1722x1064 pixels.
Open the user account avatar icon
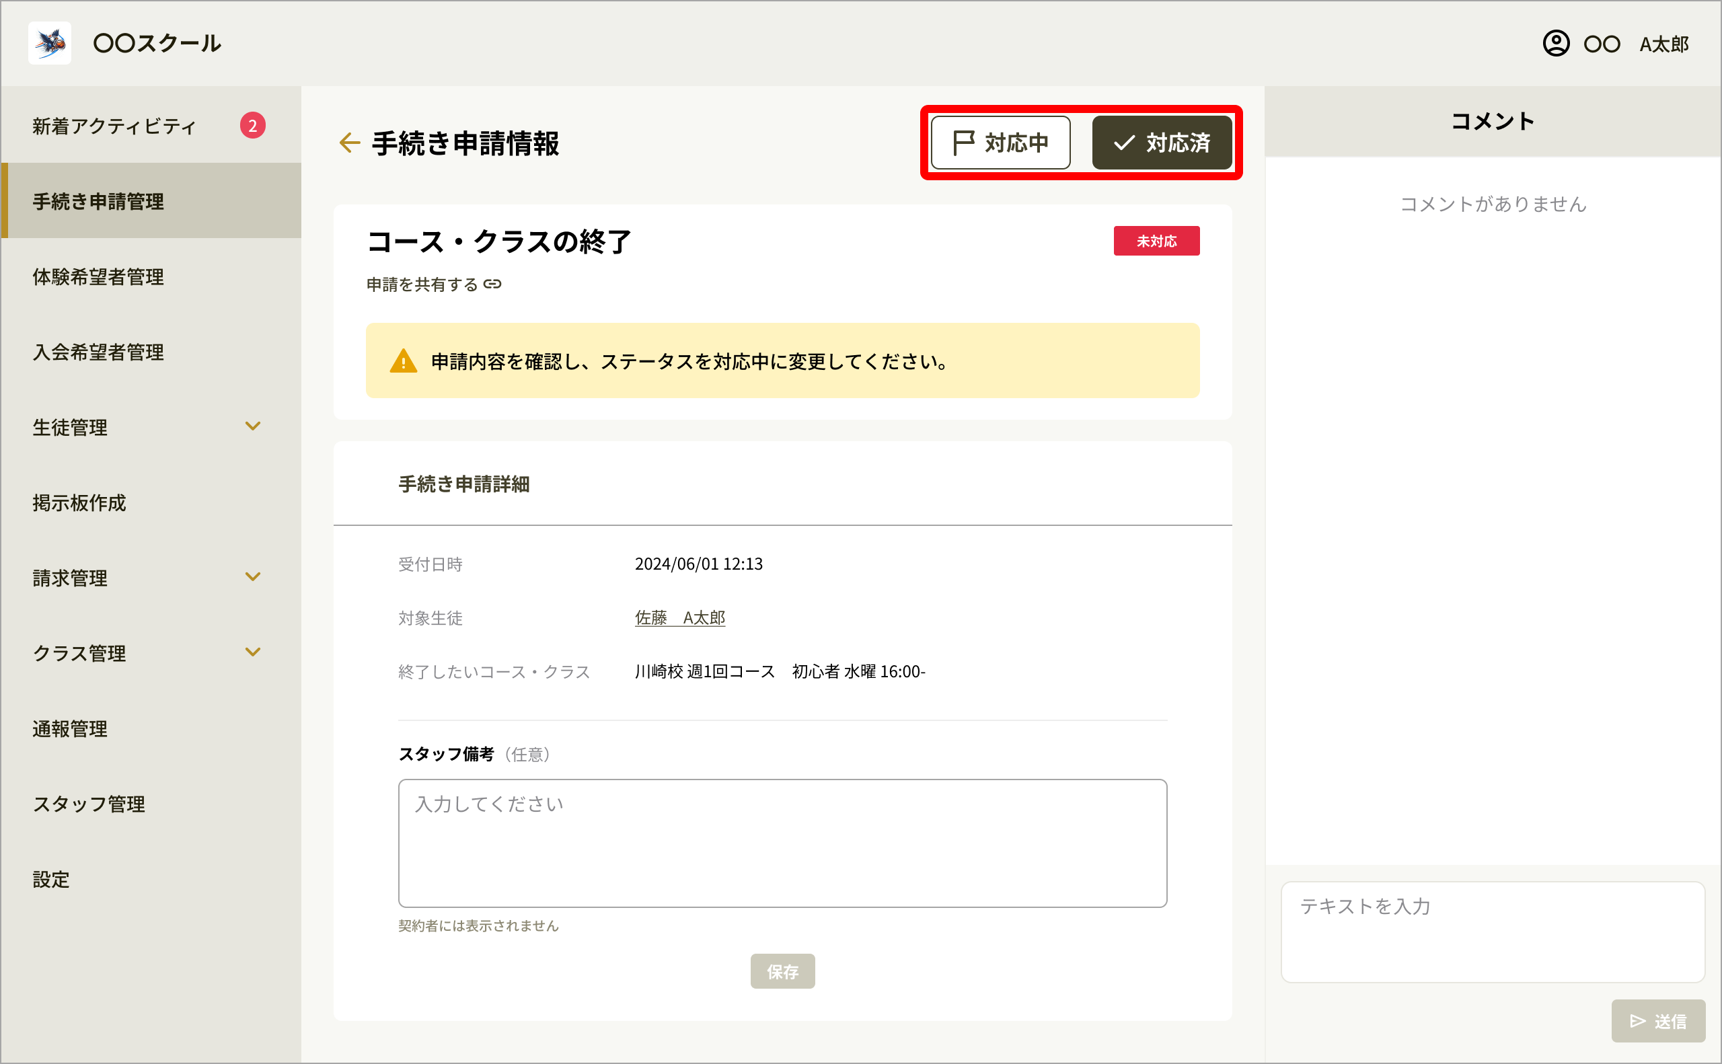pyautogui.click(x=1556, y=43)
